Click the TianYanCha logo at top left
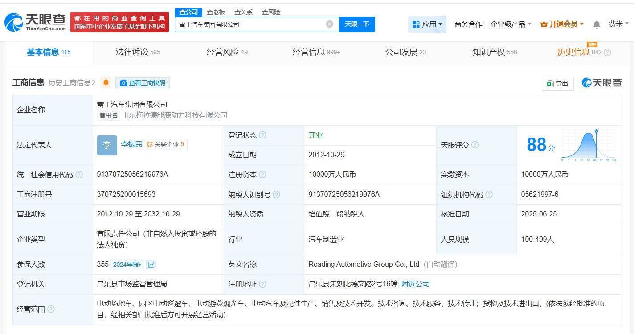 tap(35, 22)
